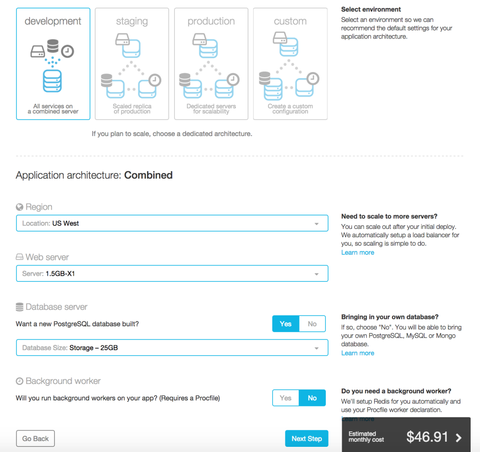Click the Go Back button
Image resolution: width=480 pixels, height=452 pixels.
pos(36,439)
